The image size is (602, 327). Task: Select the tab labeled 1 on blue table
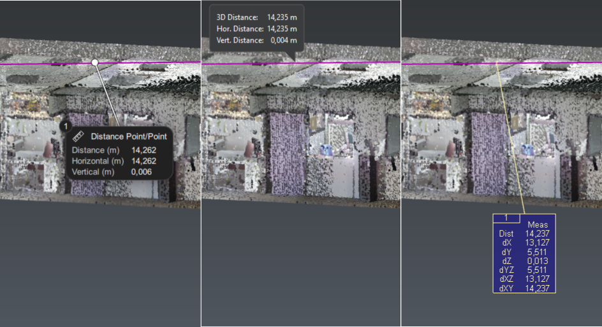[x=506, y=218]
